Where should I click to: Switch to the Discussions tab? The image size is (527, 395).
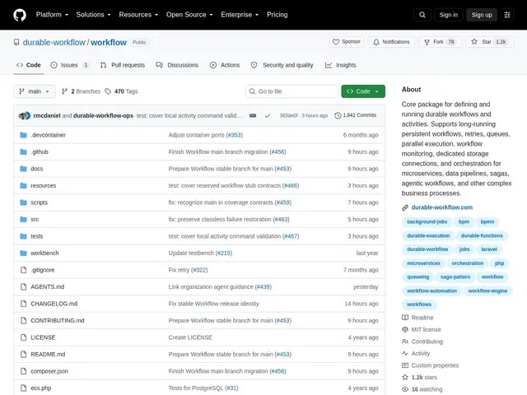[x=177, y=65]
